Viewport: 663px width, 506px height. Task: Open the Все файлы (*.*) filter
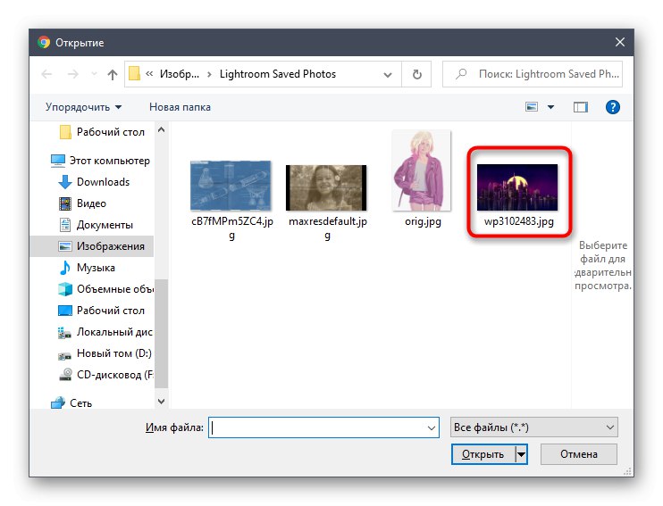click(x=534, y=427)
